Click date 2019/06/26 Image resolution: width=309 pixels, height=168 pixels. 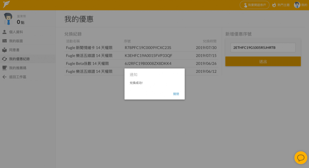pyautogui.click(x=206, y=63)
